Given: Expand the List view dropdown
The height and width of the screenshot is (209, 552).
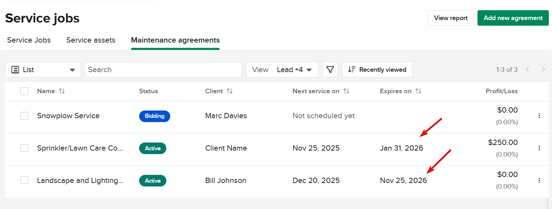Looking at the screenshot, I should click(43, 70).
